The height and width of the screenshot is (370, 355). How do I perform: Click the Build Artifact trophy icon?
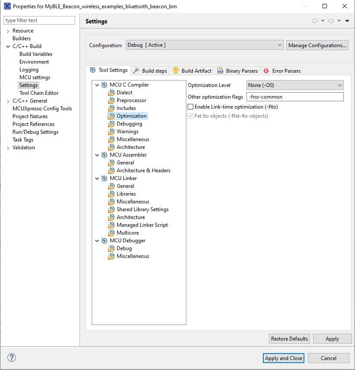[x=176, y=70]
